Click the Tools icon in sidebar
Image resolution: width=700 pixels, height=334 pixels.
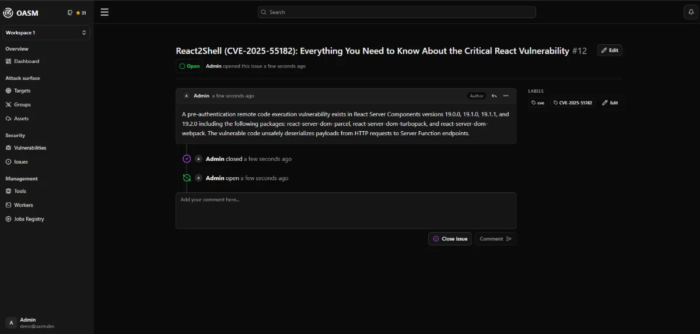tap(8, 191)
